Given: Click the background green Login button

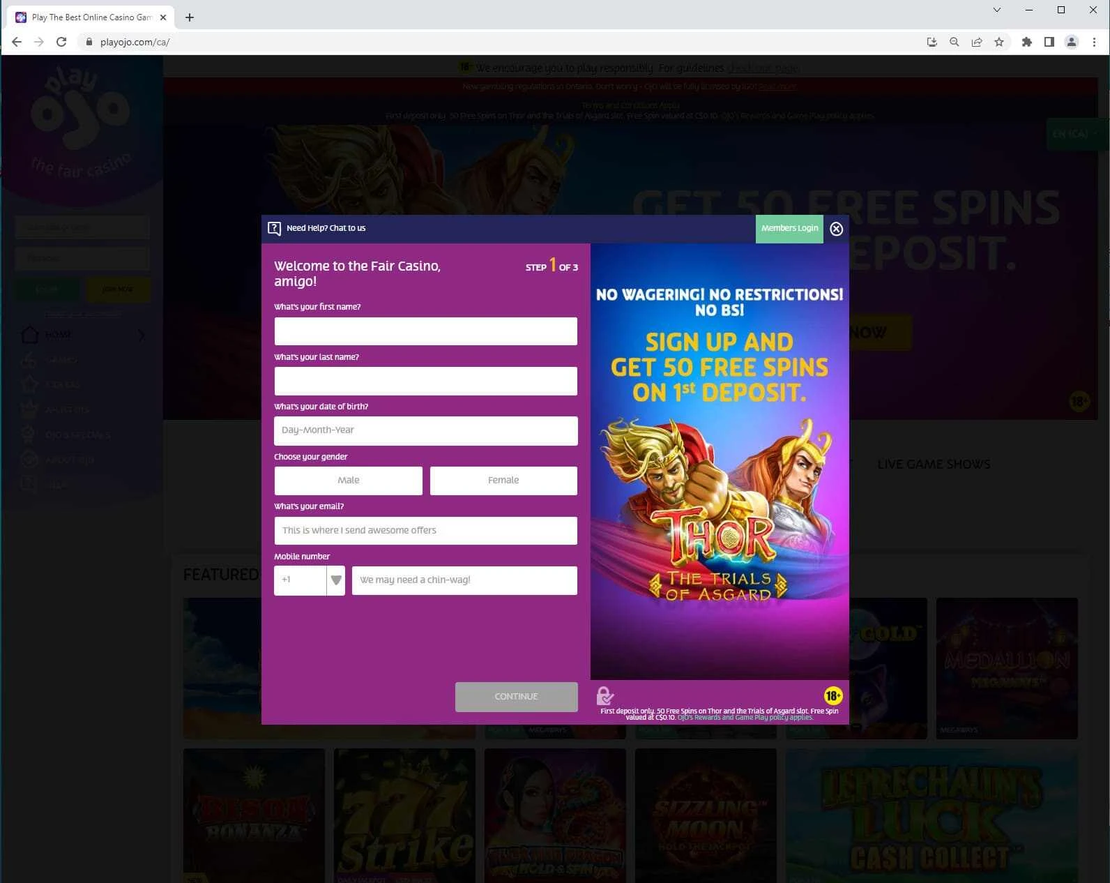Looking at the screenshot, I should tap(47, 289).
